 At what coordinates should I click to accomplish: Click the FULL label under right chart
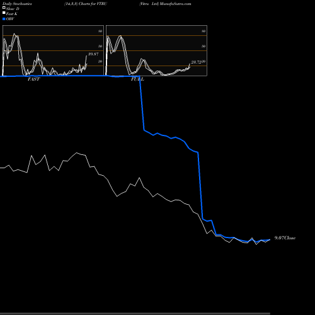(x=137, y=79)
